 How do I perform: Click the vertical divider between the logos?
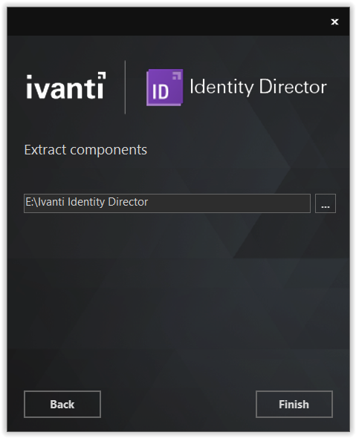[x=125, y=87]
